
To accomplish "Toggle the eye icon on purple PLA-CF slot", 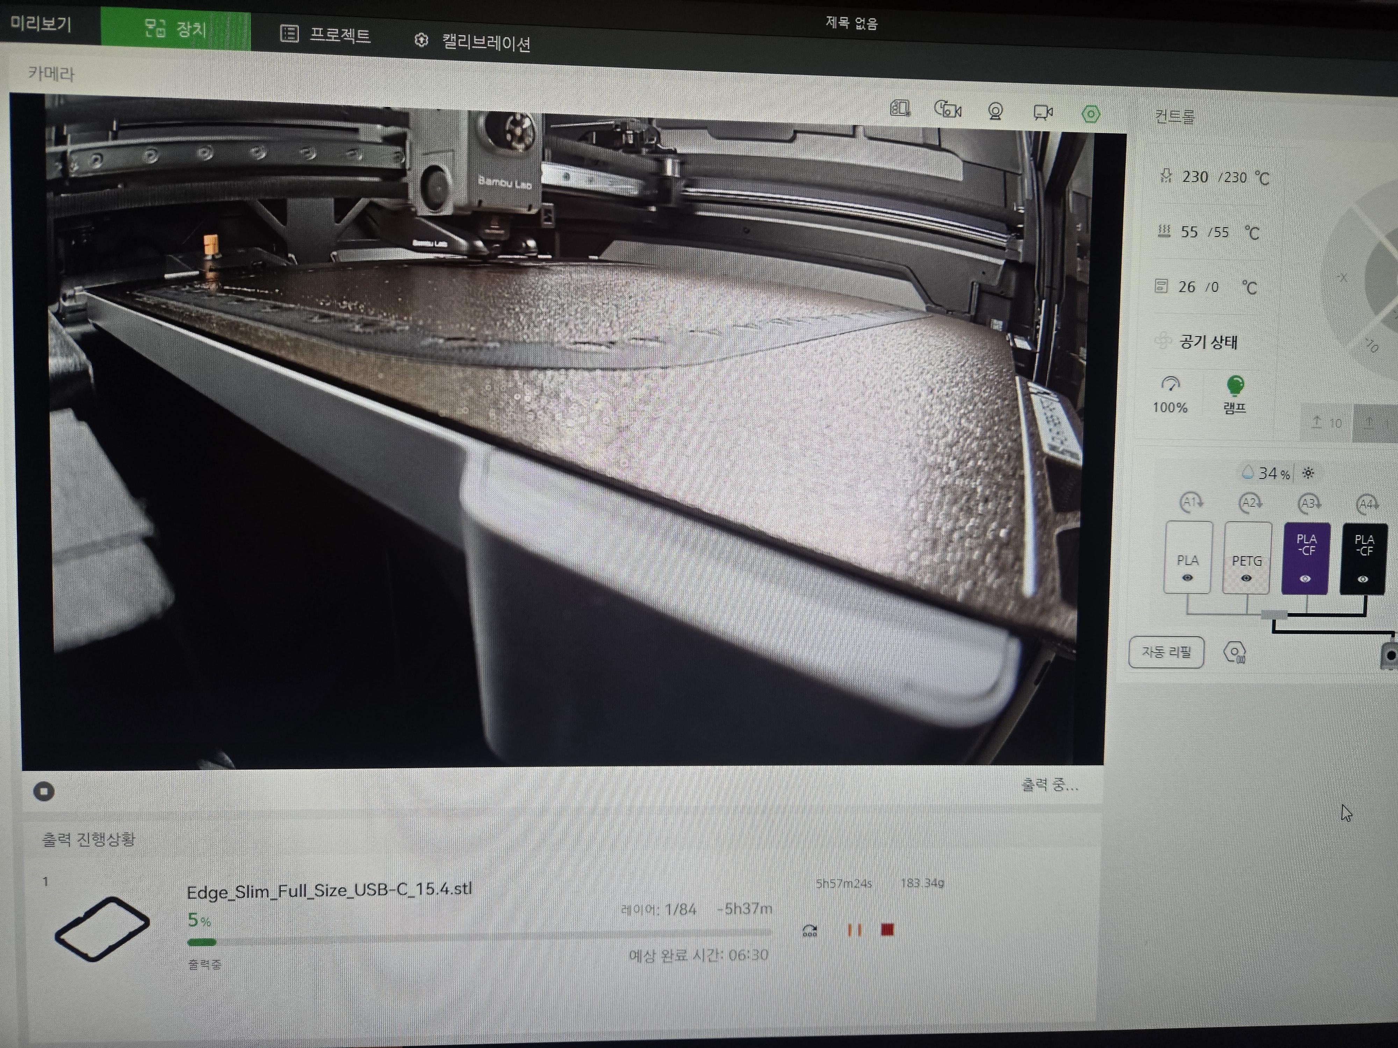I will pos(1305,578).
